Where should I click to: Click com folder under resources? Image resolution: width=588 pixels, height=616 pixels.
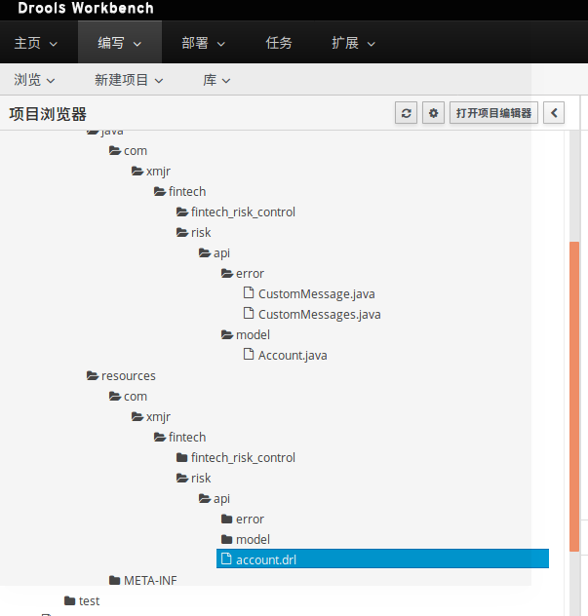click(x=128, y=396)
